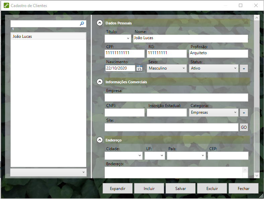
Task: Click the Incluir button
Action: click(x=149, y=188)
